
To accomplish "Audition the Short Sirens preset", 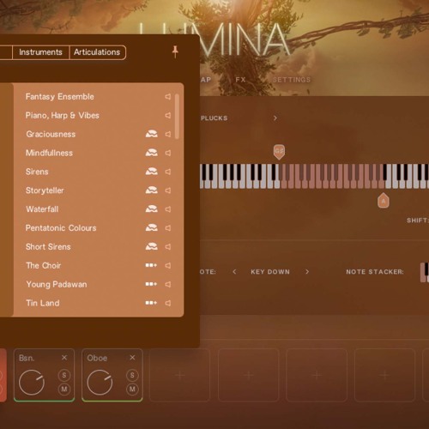I will point(168,247).
